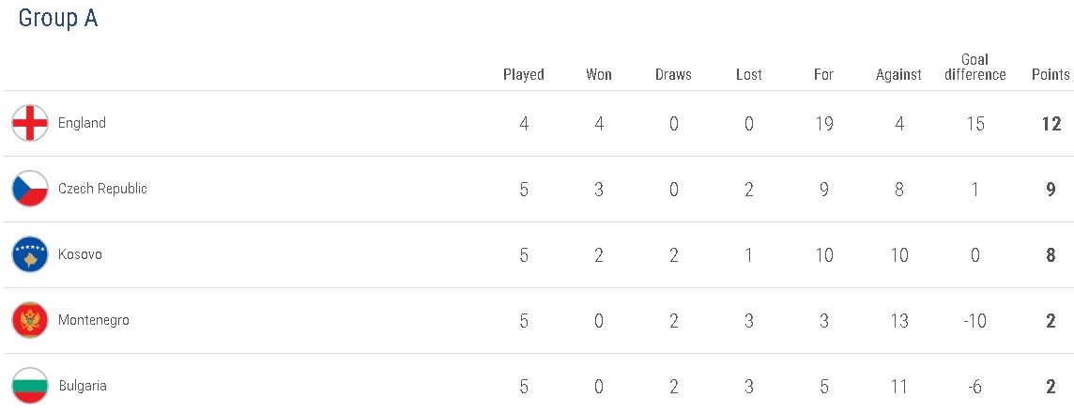Click the Bulgaria flag icon
This screenshot has height=413, width=1074.
(x=30, y=386)
